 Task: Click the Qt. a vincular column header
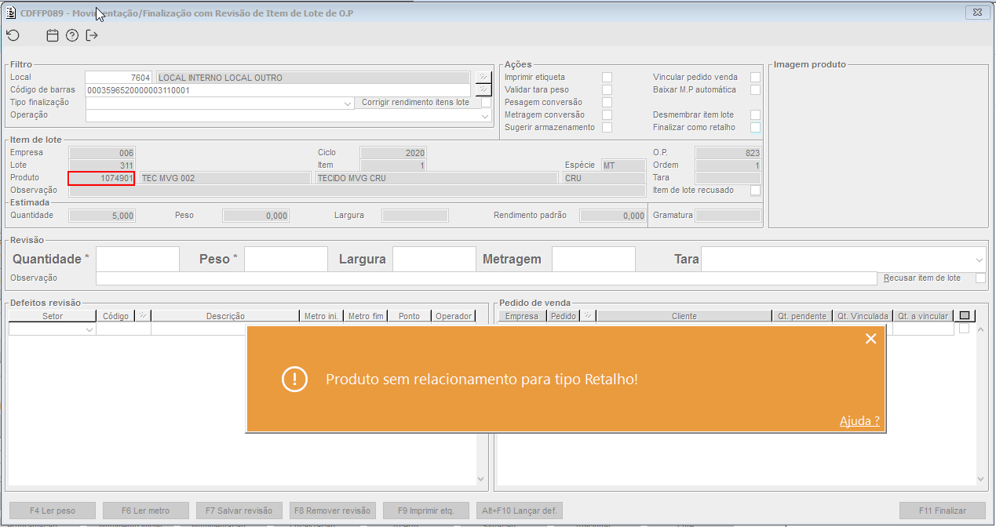tap(923, 316)
